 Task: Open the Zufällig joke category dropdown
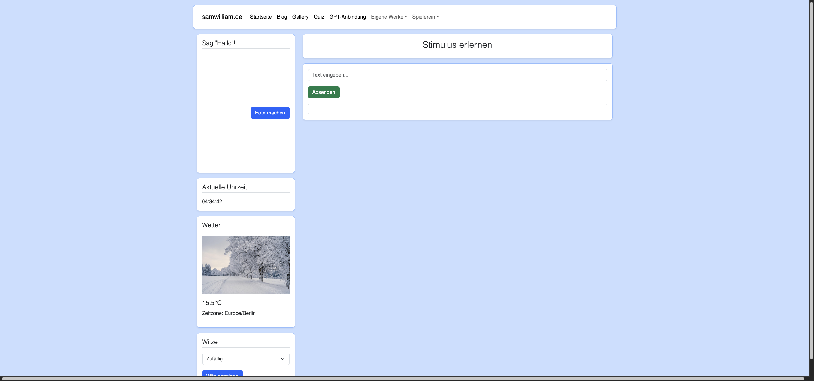[x=246, y=359]
